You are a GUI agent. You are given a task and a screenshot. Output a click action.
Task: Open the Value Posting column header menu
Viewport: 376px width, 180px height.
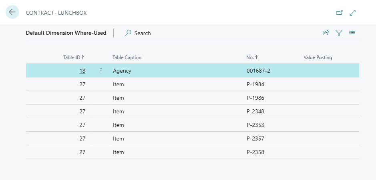tap(318, 57)
